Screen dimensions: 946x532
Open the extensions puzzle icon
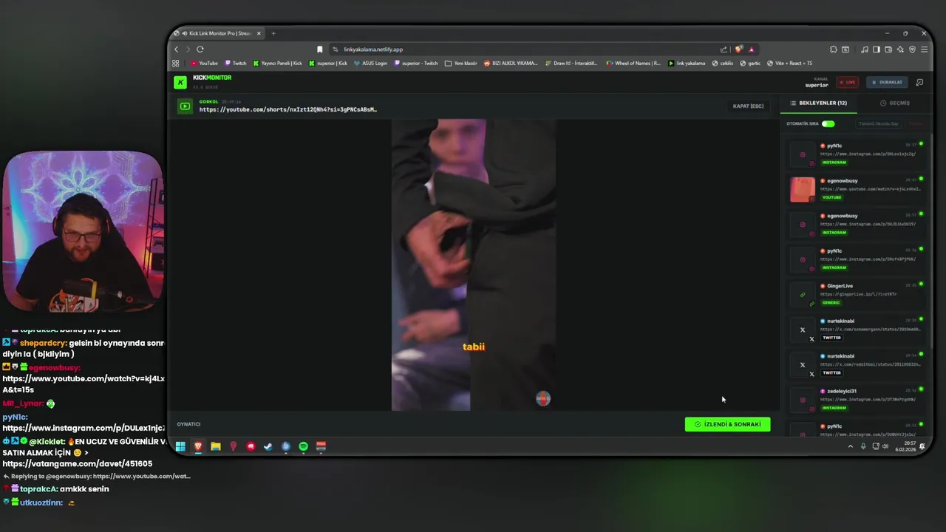[x=834, y=50]
